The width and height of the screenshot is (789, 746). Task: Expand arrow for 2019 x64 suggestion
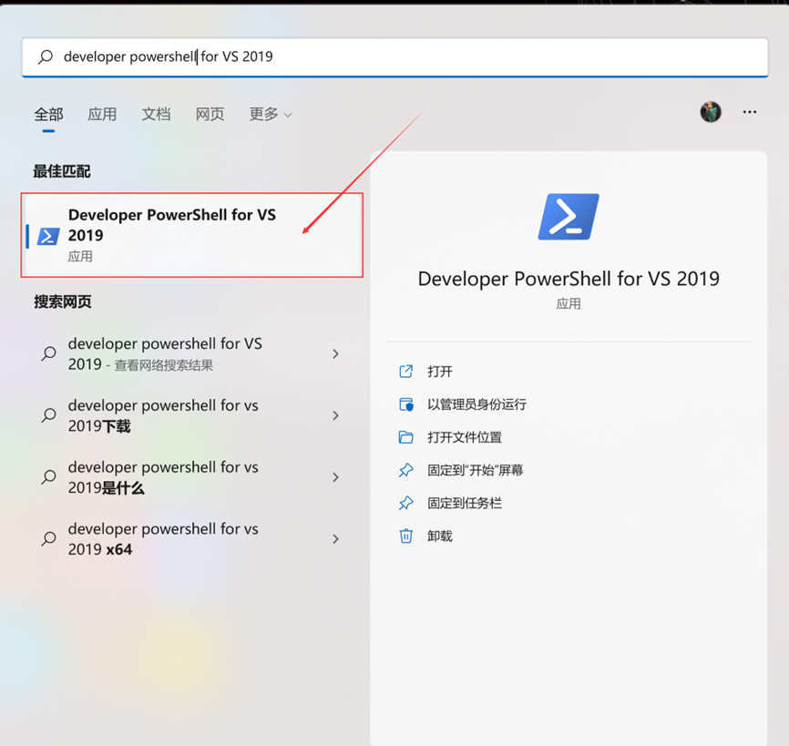(335, 539)
